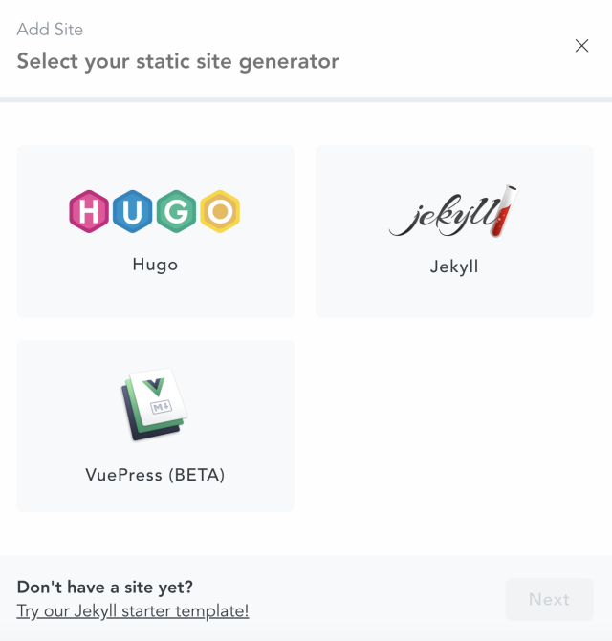
Task: Select Jekyll by its text label
Action: coord(454,267)
